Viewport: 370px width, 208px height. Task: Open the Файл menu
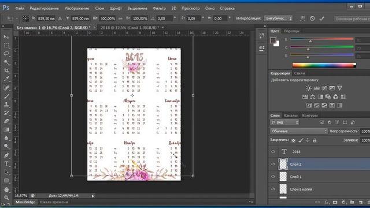pos(20,8)
